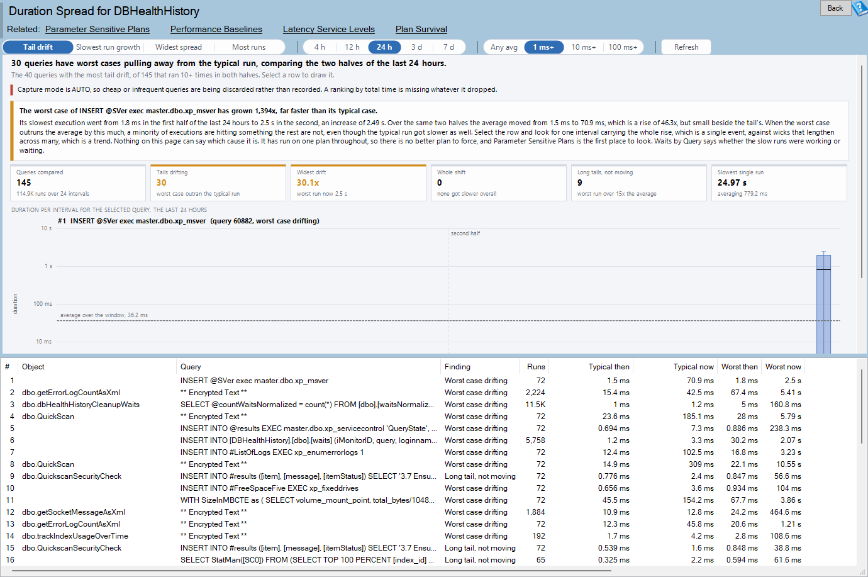Switch to Slowest run growth view
This screenshot has height=577, width=868.
click(108, 47)
